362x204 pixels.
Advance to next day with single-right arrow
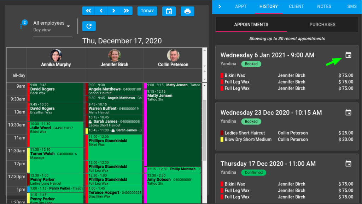(x=113, y=11)
